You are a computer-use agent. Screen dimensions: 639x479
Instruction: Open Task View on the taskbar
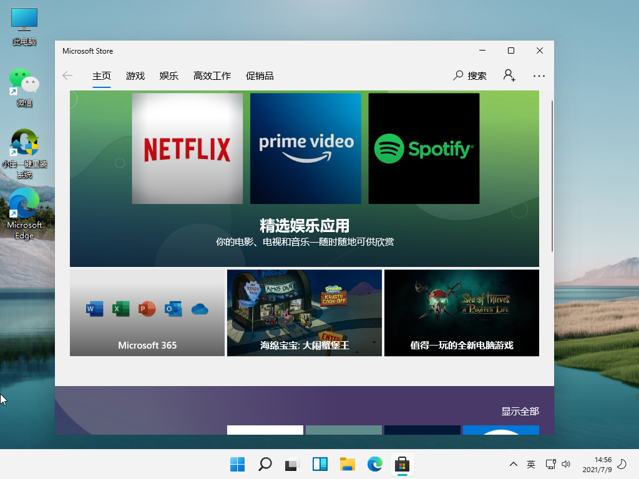292,464
